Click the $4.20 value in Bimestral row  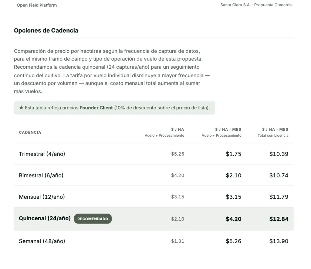click(178, 175)
